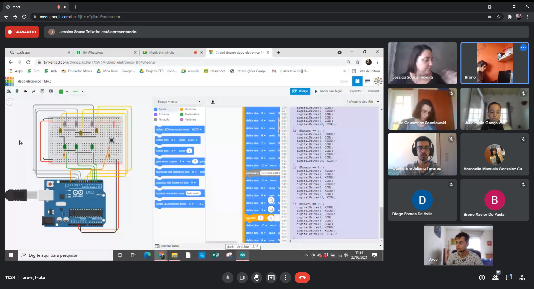Raise your hand in the meeting
The height and width of the screenshot is (289, 534).
(x=256, y=278)
